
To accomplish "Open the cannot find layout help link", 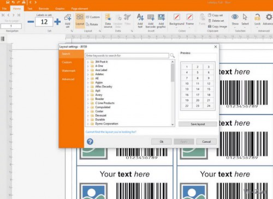I will click(111, 132).
